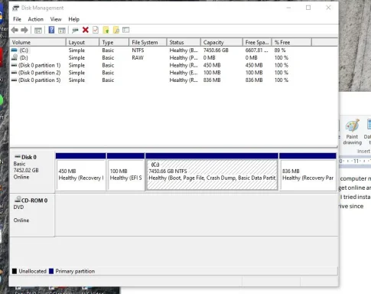Click Healthy (E... status for partition 2
This screenshot has height=294, width=371.
coord(184,73)
